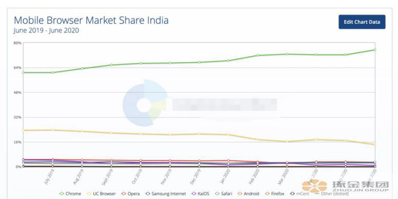Toggle the Firefox legend entry
Screen dimensions: 398x199
point(274,194)
